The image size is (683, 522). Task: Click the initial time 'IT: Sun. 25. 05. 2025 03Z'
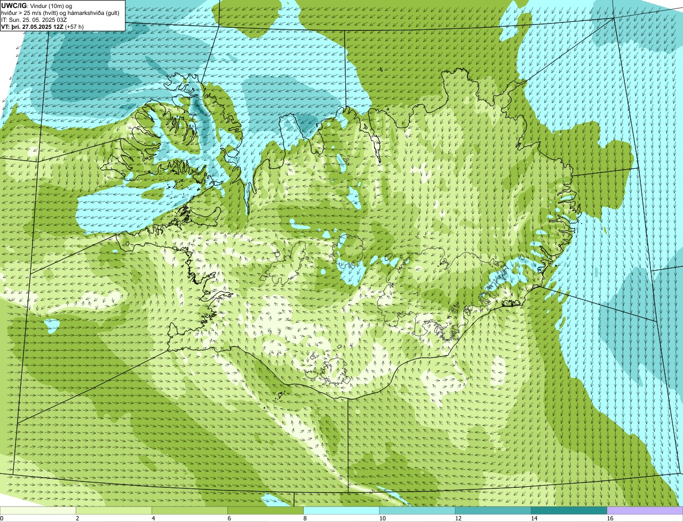coord(34,19)
